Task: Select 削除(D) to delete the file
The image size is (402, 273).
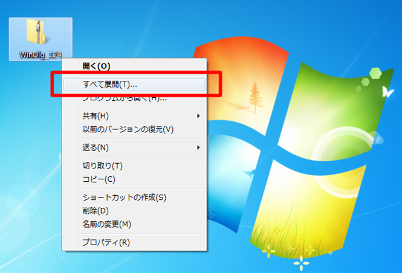Action: pos(134,211)
